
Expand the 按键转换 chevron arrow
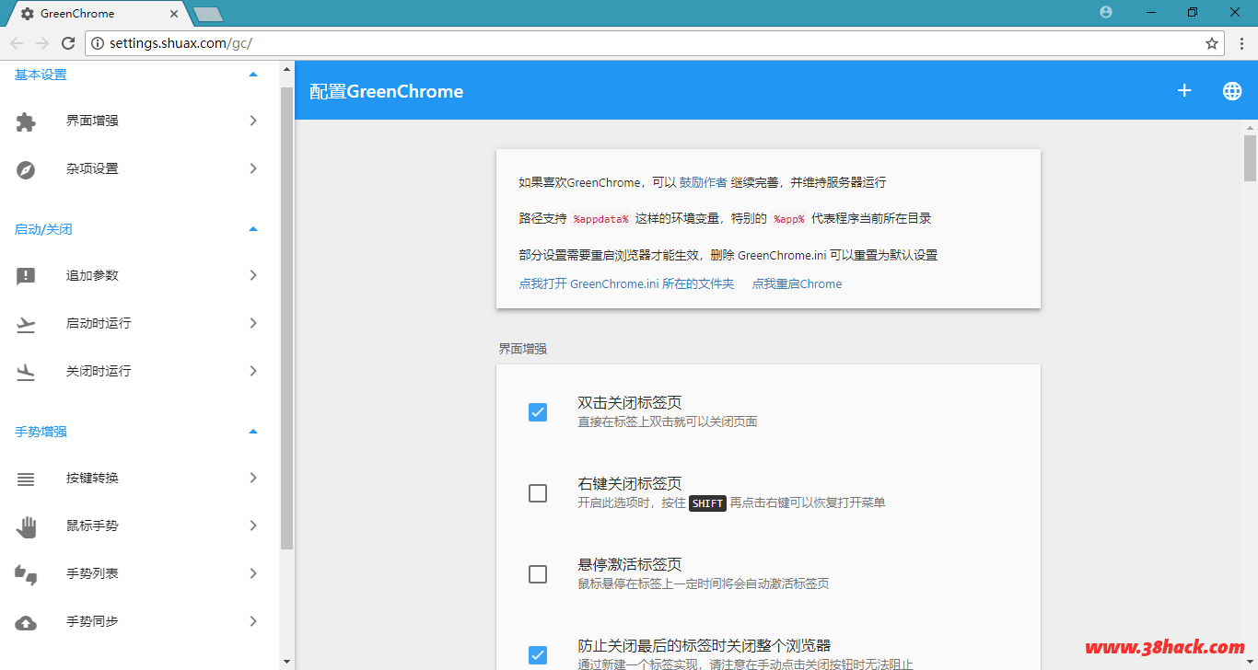pyautogui.click(x=253, y=478)
